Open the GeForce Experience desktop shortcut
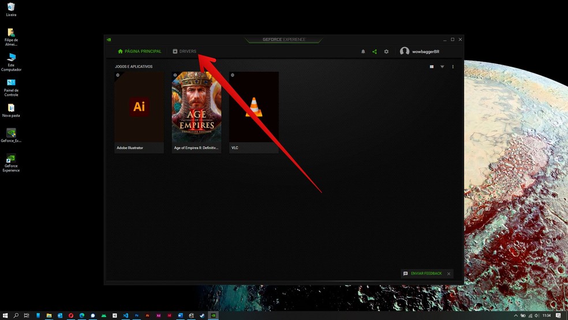Viewport: 568px width, 320px height. (11, 163)
